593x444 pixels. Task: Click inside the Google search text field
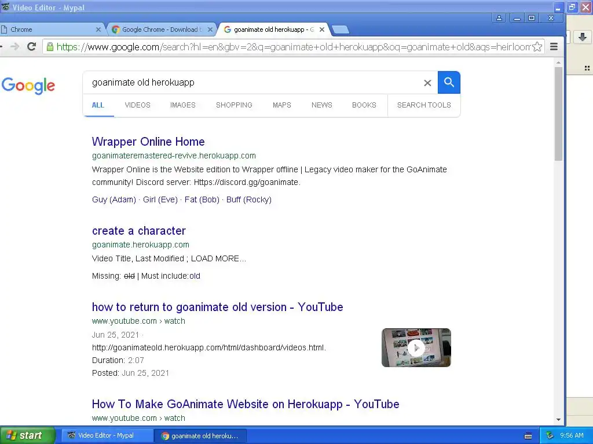254,82
